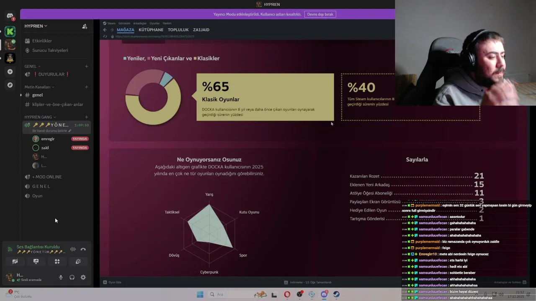Image resolution: width=536 pixels, height=301 pixels.
Task: Open Steam from the taskbar
Action: pyautogui.click(x=336, y=294)
